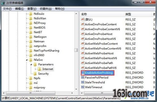Click the ActiveWebProbeHost string value icon
This screenshot has width=157, height=102.
coord(83,53)
